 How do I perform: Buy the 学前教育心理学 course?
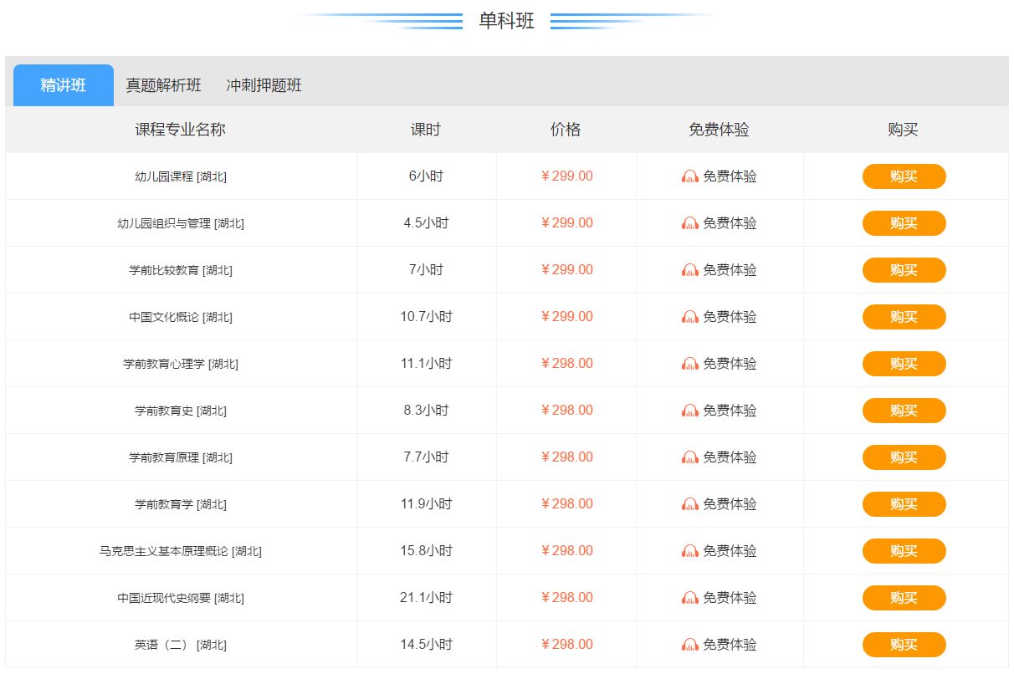click(x=904, y=364)
